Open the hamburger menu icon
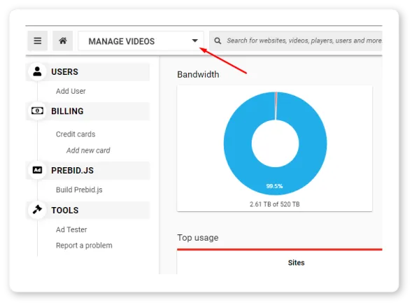Screen dimensions: 412x305 pyautogui.click(x=38, y=41)
